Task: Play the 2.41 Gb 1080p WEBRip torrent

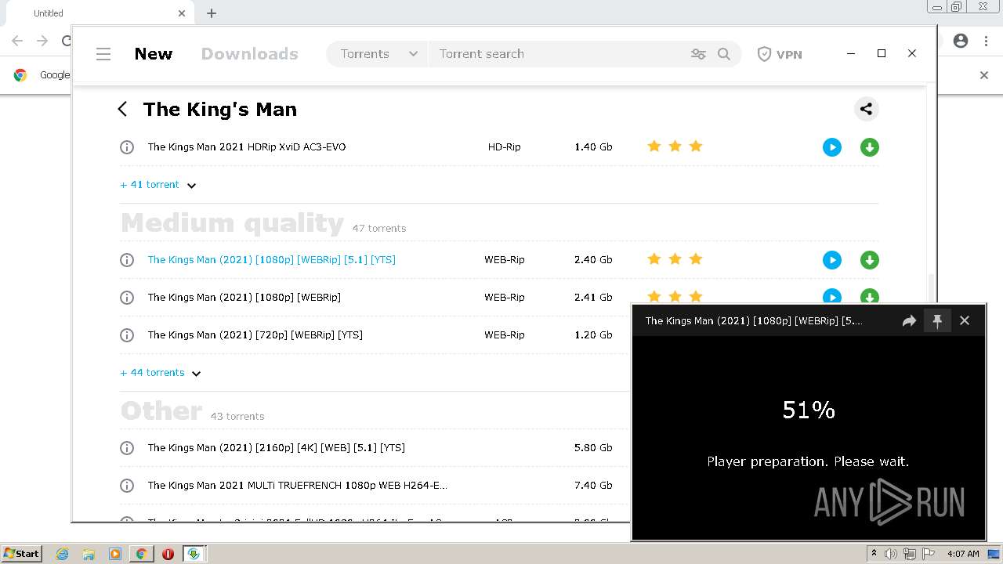Action: pyautogui.click(x=832, y=297)
